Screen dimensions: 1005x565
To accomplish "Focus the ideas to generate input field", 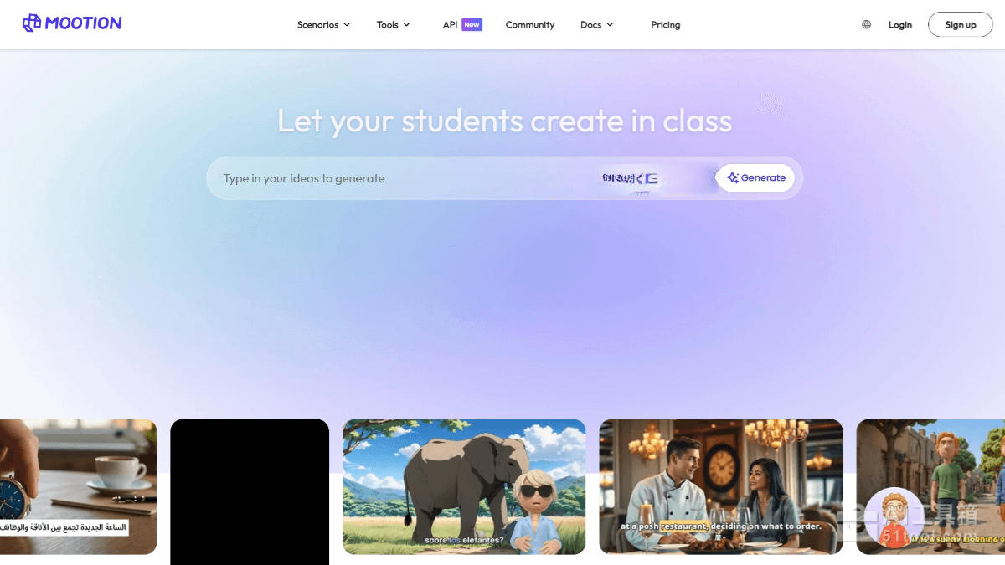I will [402, 178].
